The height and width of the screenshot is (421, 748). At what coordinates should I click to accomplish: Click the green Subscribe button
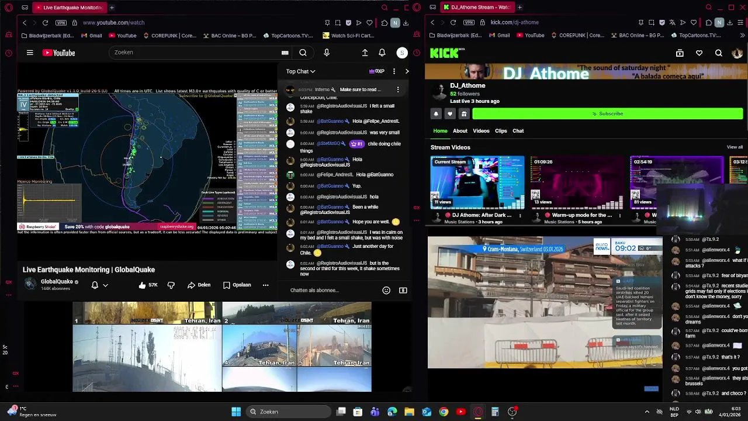point(608,113)
